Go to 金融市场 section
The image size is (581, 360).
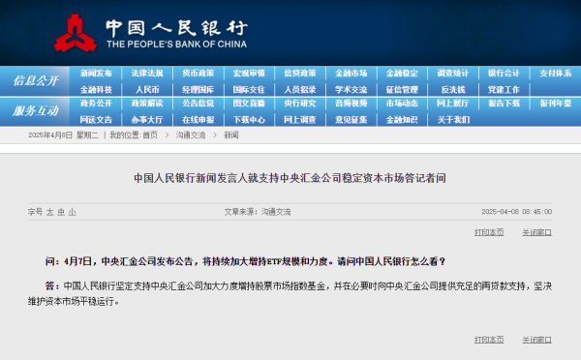click(352, 74)
